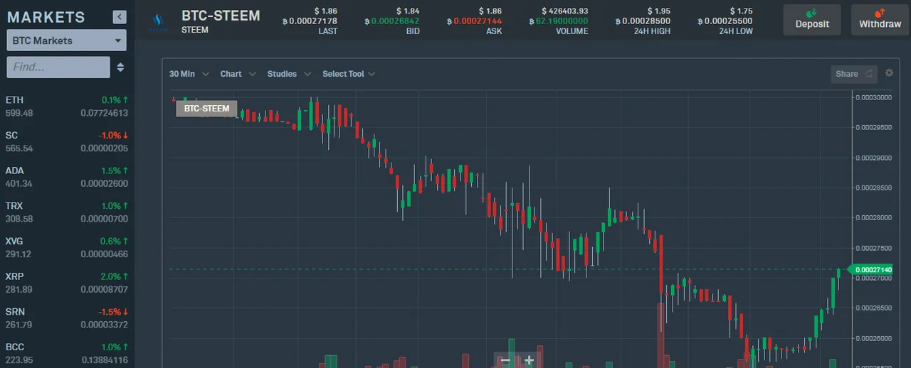Click the BCC price 0.13884116
Screen dimensions: 911x368
[x=104, y=360]
